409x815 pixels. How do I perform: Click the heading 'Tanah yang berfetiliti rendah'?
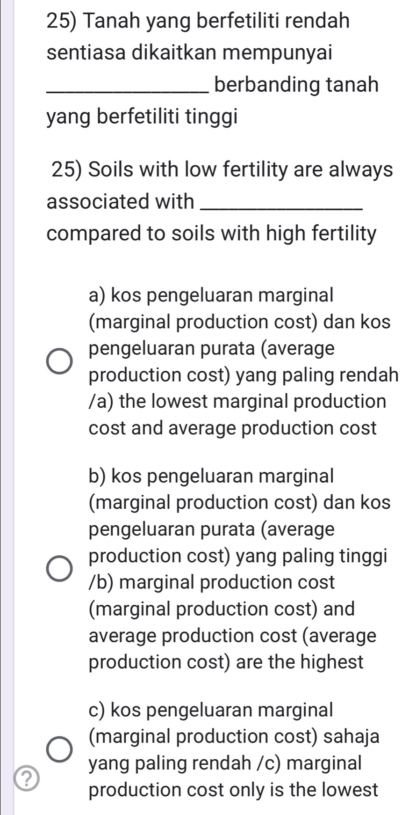(x=198, y=21)
